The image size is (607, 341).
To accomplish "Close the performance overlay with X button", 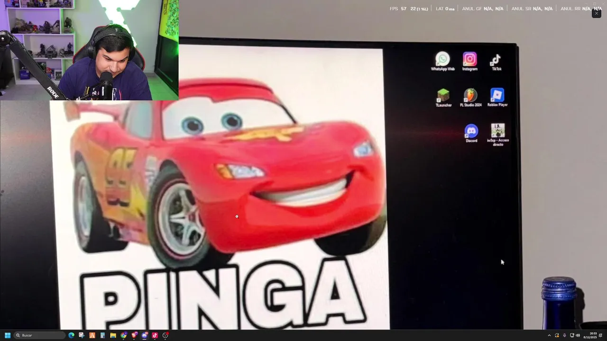I will pos(597,13).
